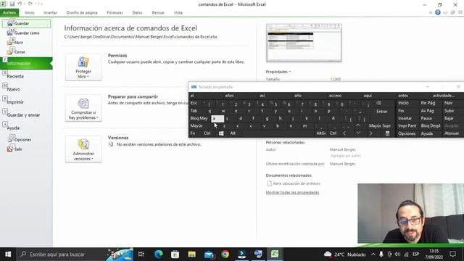The width and height of the screenshot is (464, 261).
Task: Toggle AltGr key on on-screen keyboard
Action: point(320,133)
